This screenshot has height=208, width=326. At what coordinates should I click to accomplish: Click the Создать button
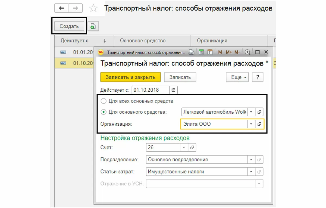(x=69, y=26)
